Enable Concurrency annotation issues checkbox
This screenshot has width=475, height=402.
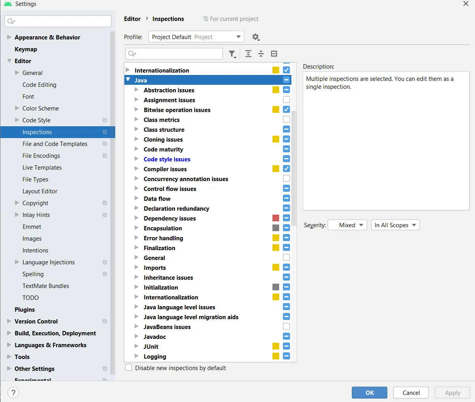point(287,179)
